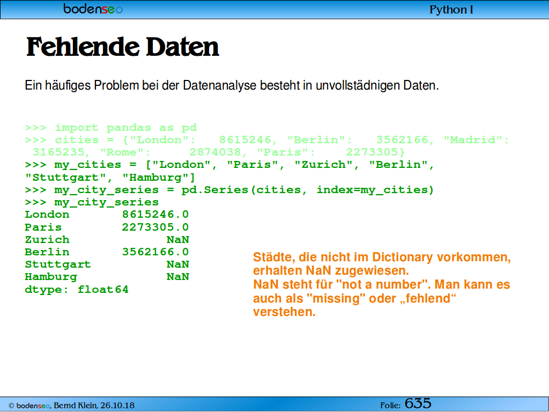Image resolution: width=549 pixels, height=412 pixels.
Task: Click the 'Python I' header label
Action: 451,10
